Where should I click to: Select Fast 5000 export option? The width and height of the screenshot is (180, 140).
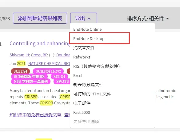[82, 112]
